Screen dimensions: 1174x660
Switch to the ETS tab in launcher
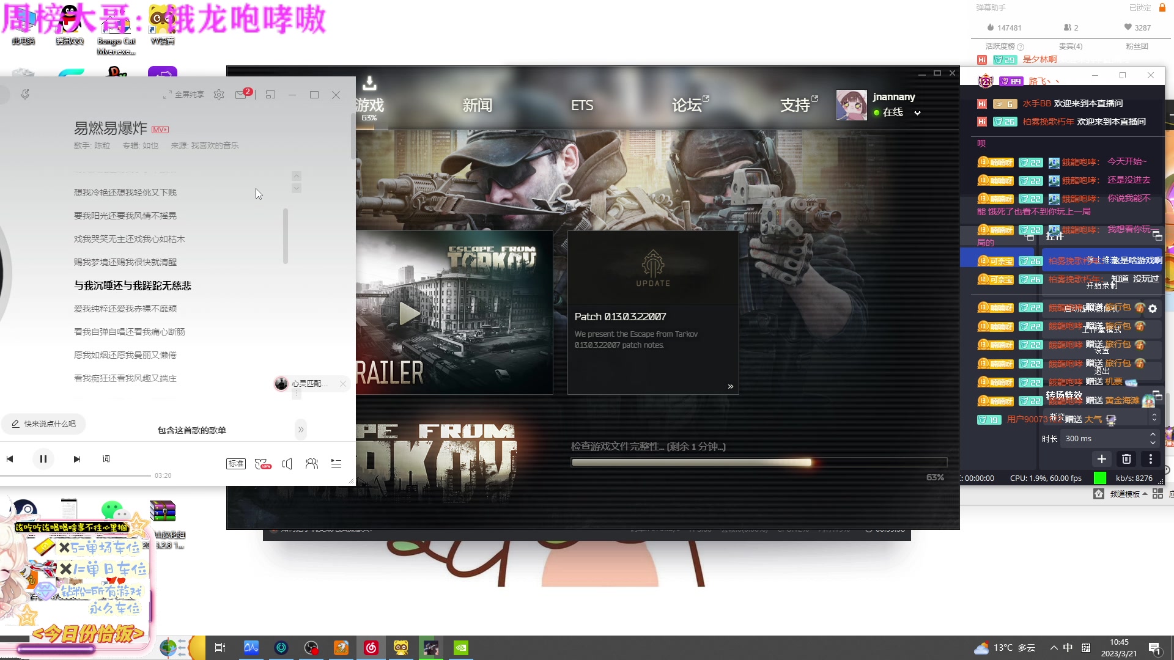pyautogui.click(x=582, y=106)
